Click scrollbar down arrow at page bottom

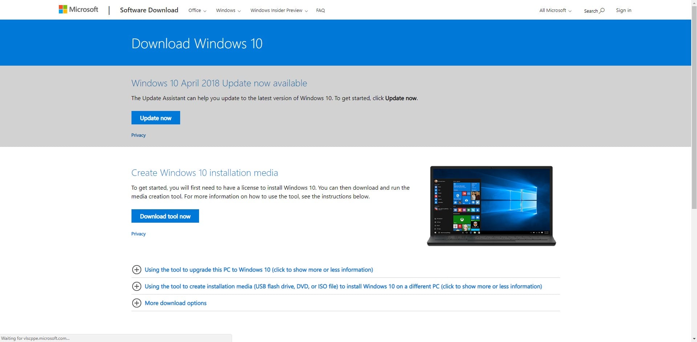(x=694, y=339)
